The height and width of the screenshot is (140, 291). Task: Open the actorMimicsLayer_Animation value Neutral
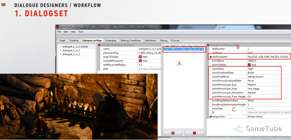(269, 93)
